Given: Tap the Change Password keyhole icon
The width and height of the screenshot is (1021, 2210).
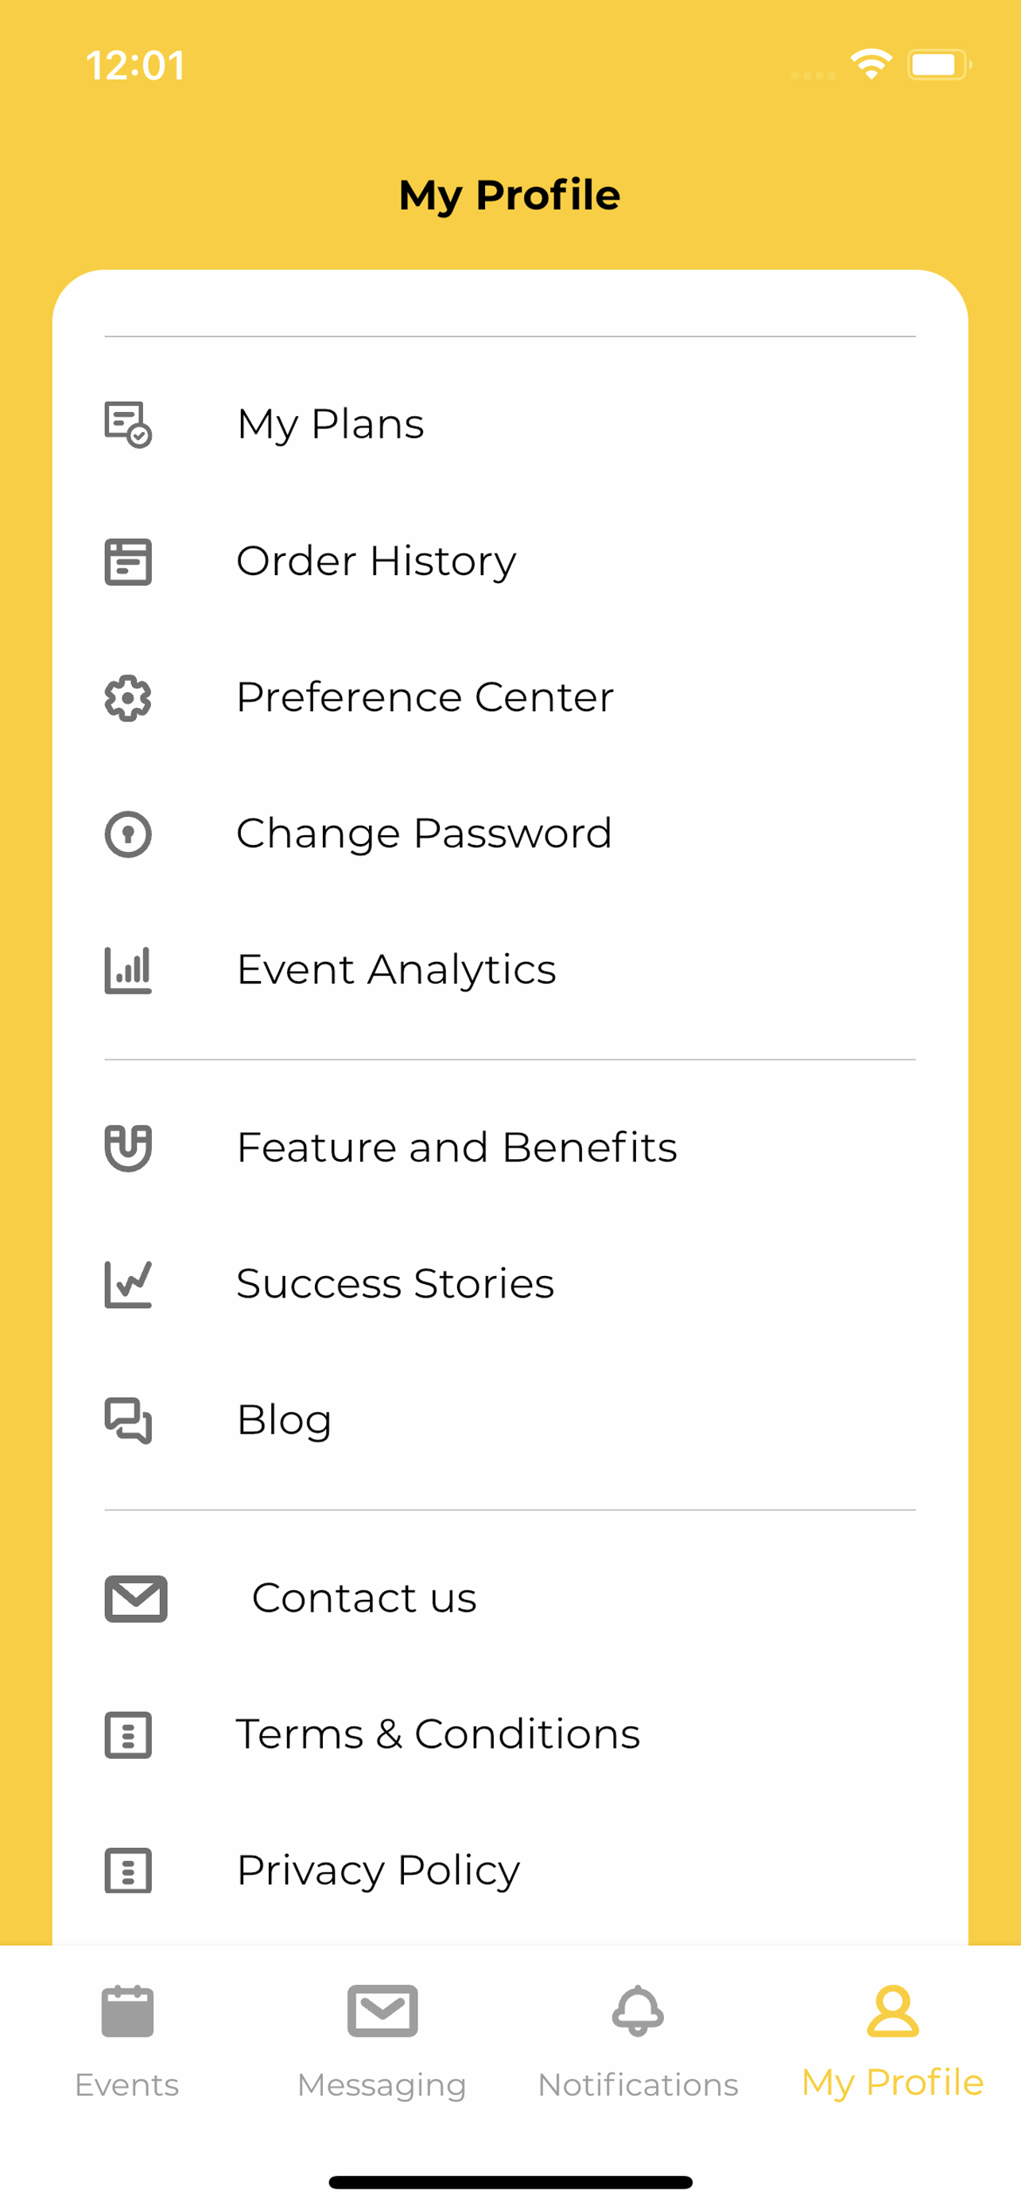Looking at the screenshot, I should tap(128, 834).
